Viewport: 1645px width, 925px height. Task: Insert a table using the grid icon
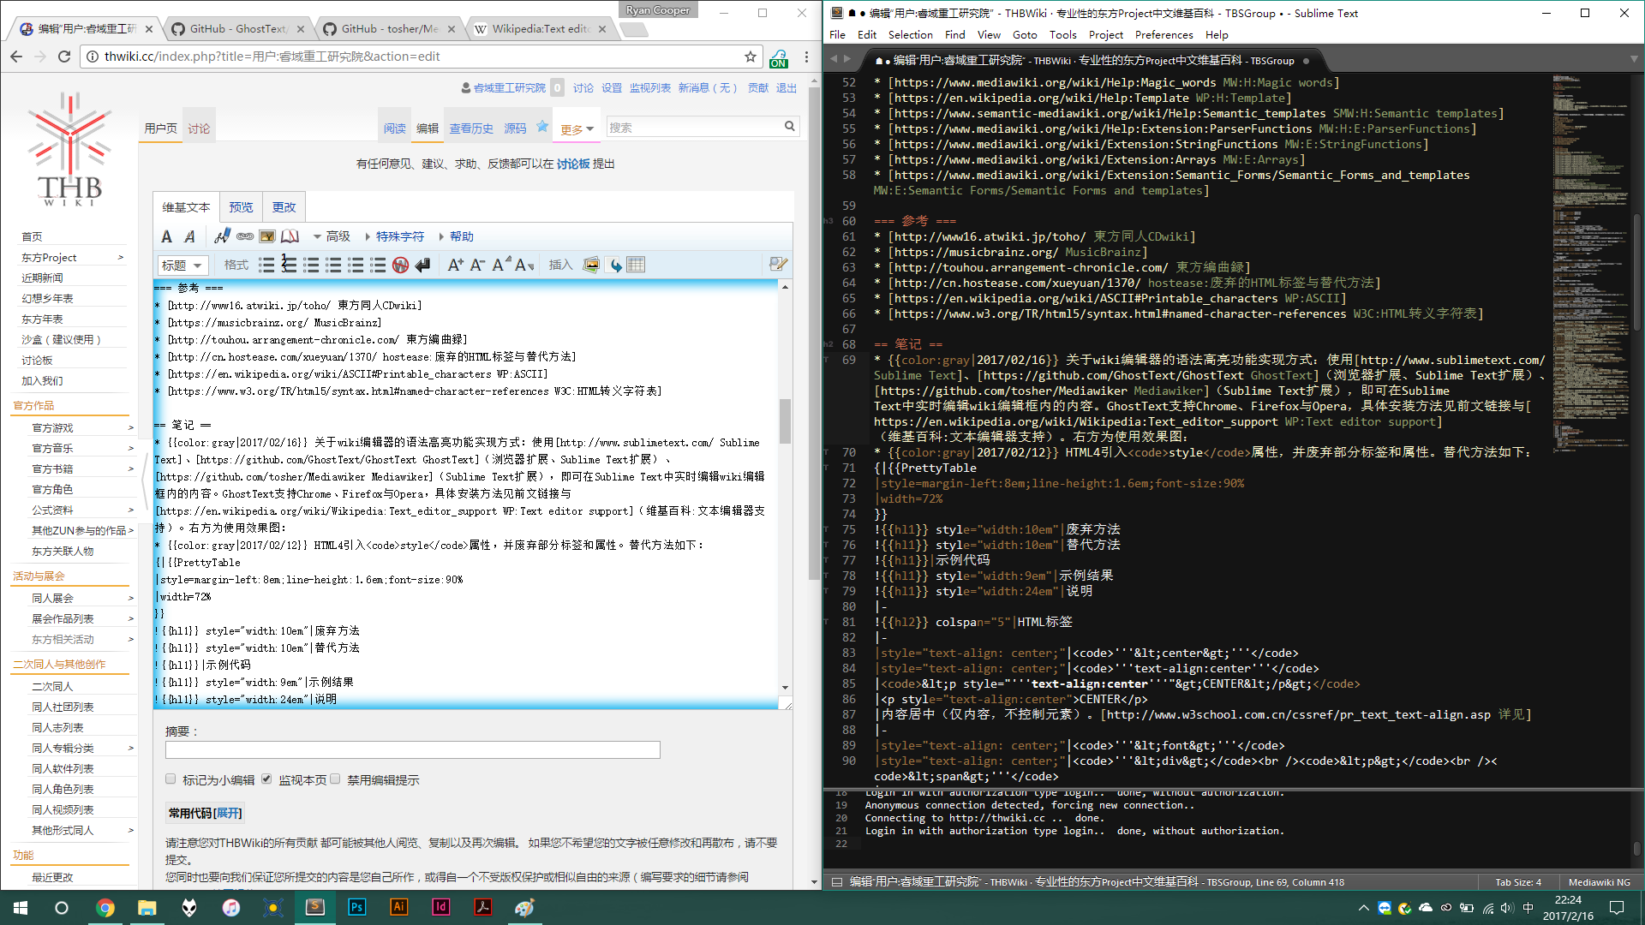coord(636,265)
